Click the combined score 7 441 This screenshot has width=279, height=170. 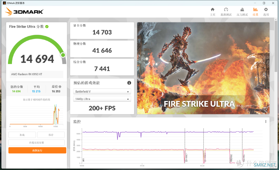102,69
